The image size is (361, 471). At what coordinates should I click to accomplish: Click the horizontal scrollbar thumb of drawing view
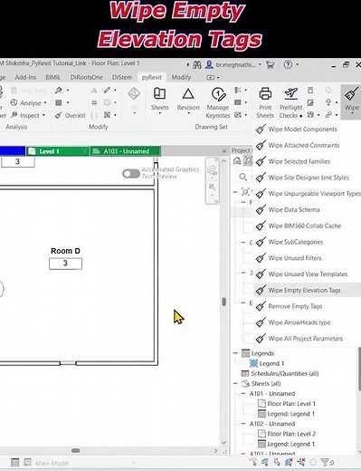point(75,450)
